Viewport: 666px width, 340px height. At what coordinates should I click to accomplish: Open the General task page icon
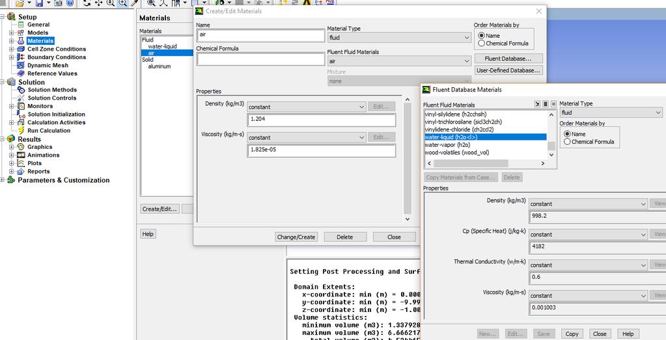click(20, 25)
